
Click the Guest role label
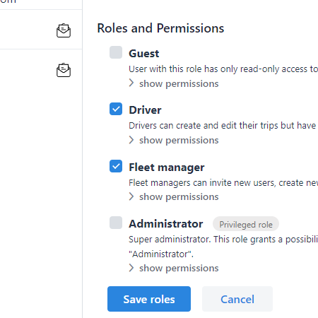[x=144, y=54]
